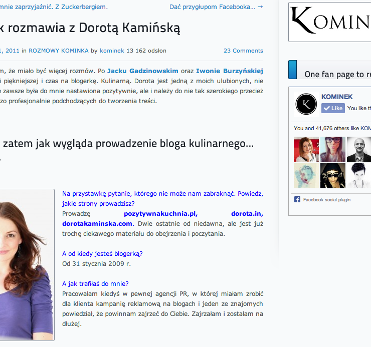Click the 'One fan page to' widget heading
This screenshot has height=347, width=371.
pos(337,74)
